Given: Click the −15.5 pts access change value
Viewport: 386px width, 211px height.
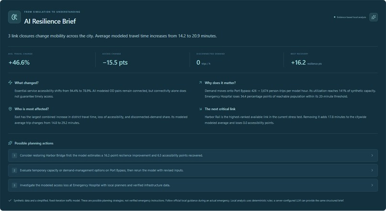Looking at the screenshot, I should [x=115, y=63].
